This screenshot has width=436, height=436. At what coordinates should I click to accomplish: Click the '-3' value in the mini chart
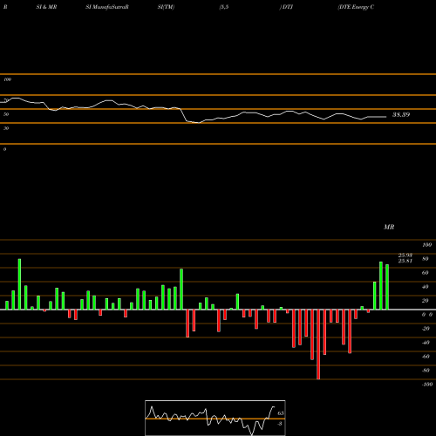pyautogui.click(x=280, y=424)
